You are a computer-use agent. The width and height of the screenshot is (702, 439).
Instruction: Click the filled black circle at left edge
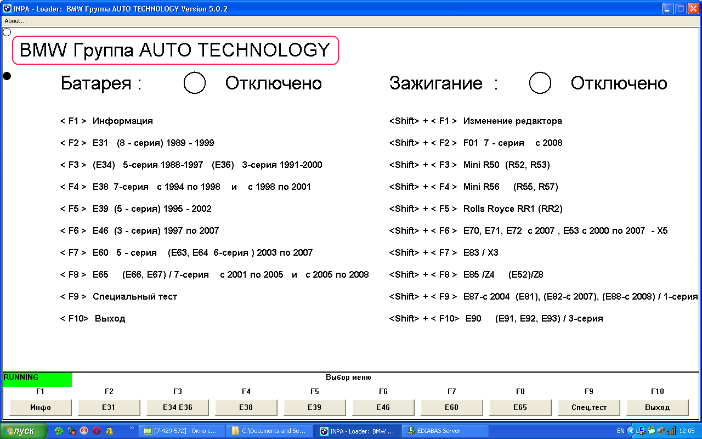(x=7, y=76)
